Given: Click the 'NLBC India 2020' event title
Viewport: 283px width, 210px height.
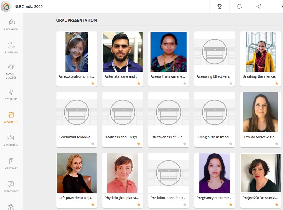Looking at the screenshot, I should [x=29, y=7].
